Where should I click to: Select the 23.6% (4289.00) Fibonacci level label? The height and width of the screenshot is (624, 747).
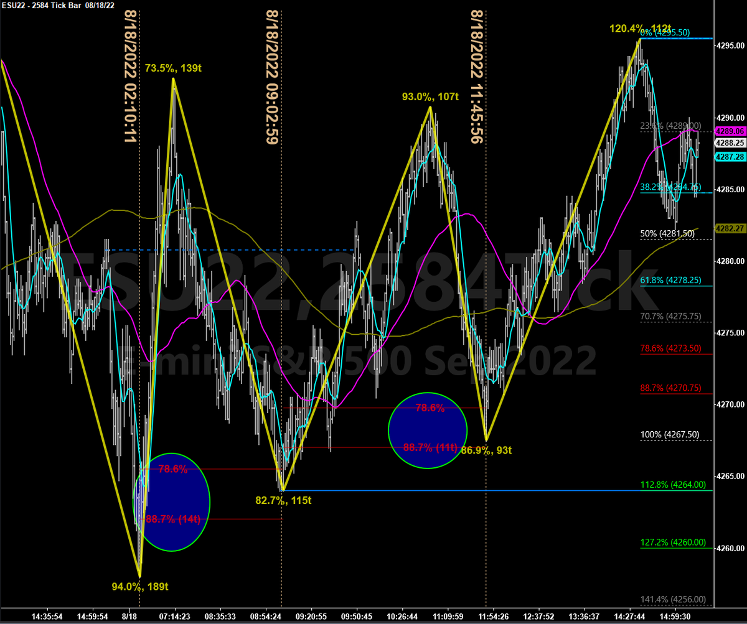coord(672,126)
